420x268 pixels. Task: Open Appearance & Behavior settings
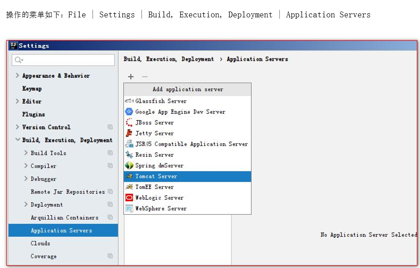(x=56, y=76)
